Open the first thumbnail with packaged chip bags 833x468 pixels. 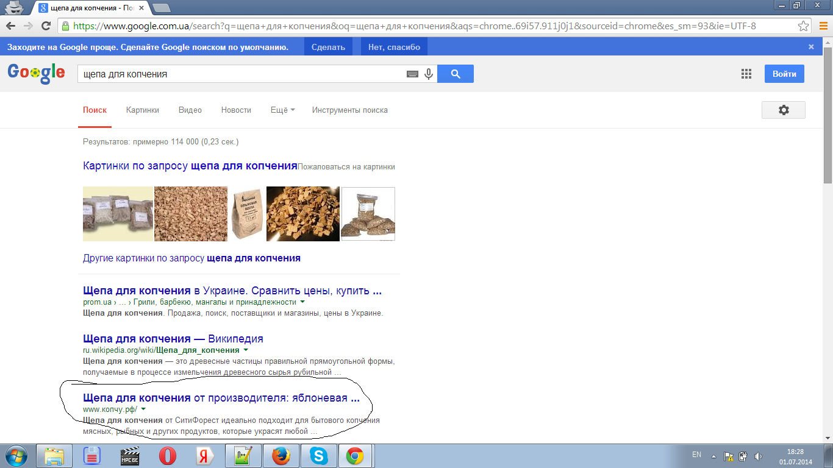pyautogui.click(x=118, y=214)
